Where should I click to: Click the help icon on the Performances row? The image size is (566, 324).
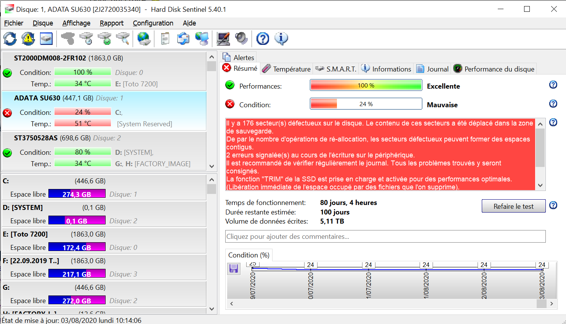[553, 85]
